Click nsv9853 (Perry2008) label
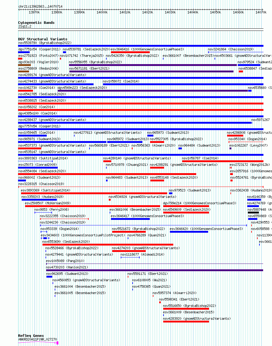Screen dimensions: 272x346 [52, 209]
